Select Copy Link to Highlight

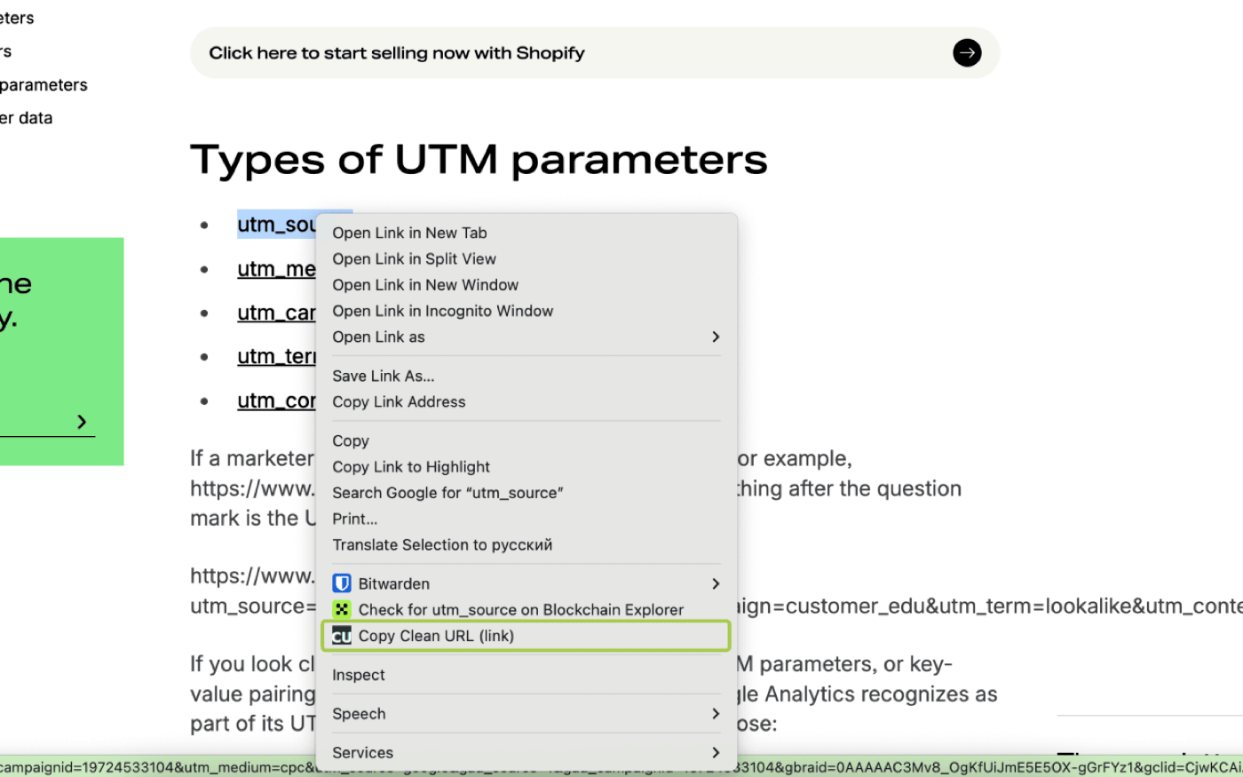[526, 467]
